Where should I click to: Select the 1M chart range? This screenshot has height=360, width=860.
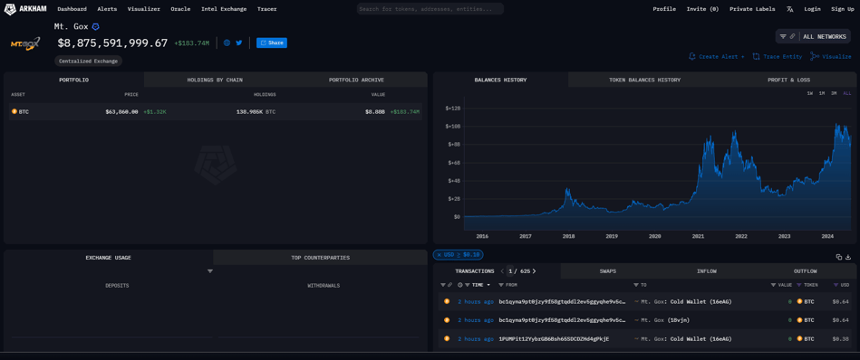pos(822,93)
